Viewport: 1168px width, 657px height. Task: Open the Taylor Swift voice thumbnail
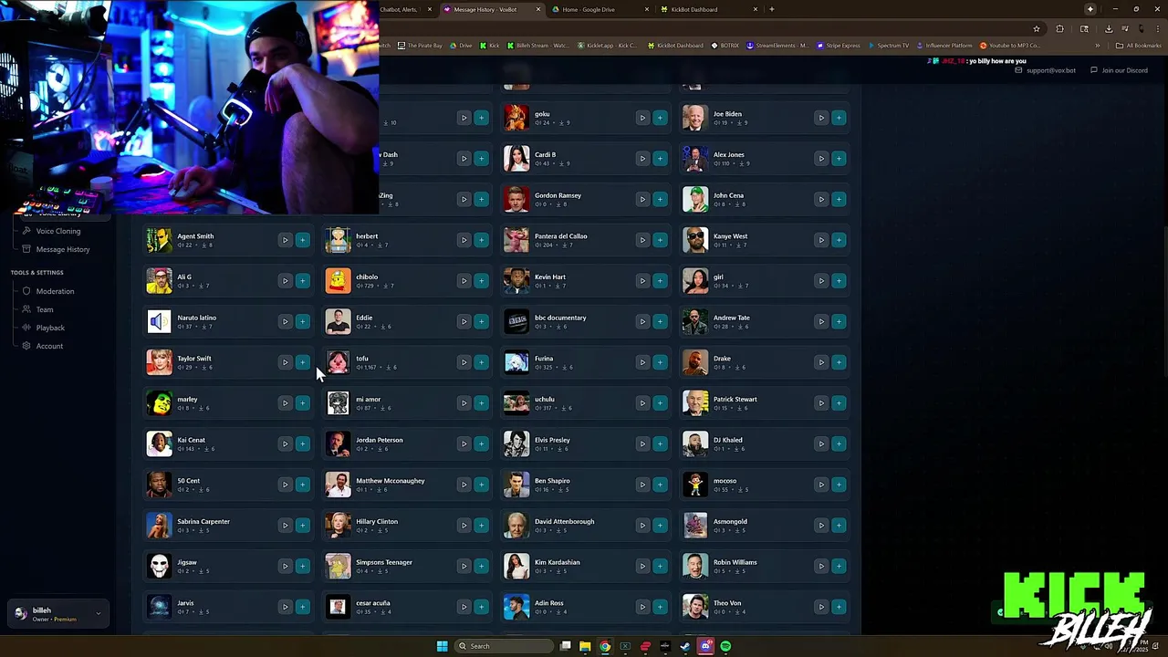pos(159,362)
